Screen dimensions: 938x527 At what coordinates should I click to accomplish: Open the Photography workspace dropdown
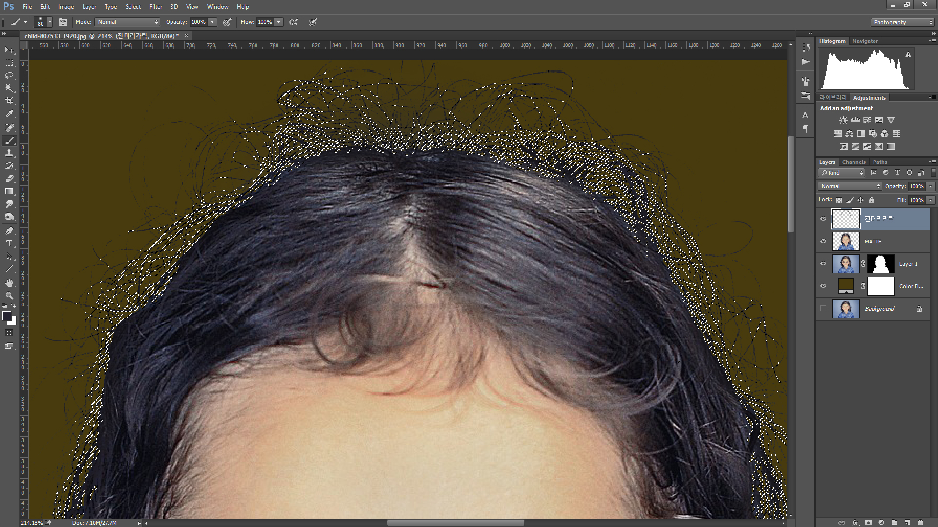tap(902, 22)
